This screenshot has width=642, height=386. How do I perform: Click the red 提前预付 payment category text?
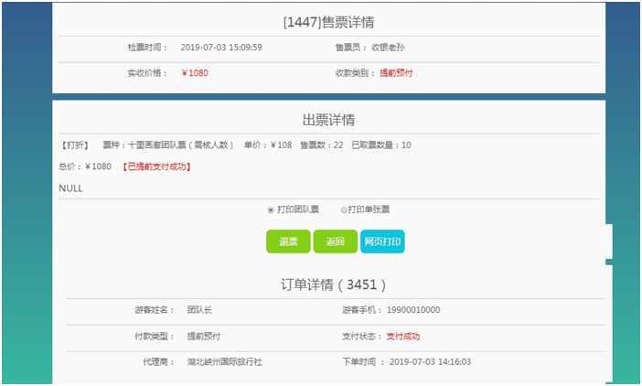pos(396,72)
